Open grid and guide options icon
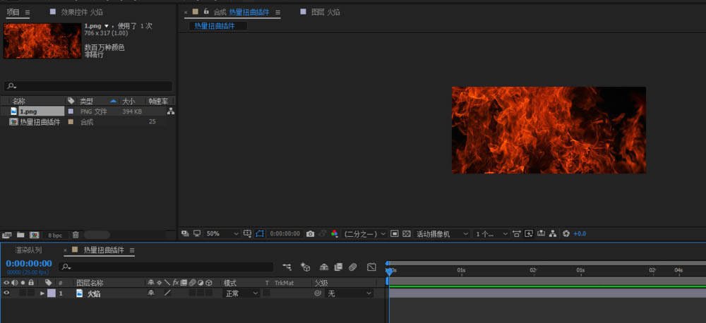 (247, 233)
